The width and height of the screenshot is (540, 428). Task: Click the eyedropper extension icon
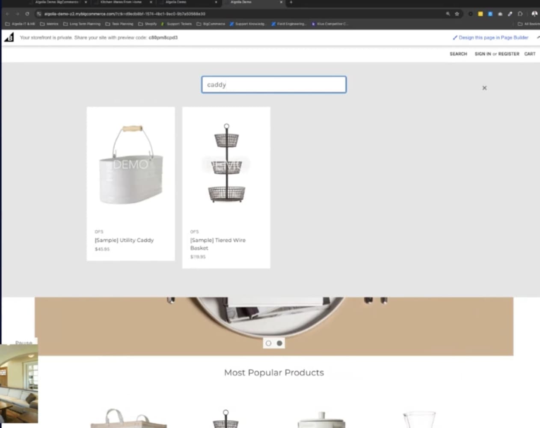coord(510,14)
